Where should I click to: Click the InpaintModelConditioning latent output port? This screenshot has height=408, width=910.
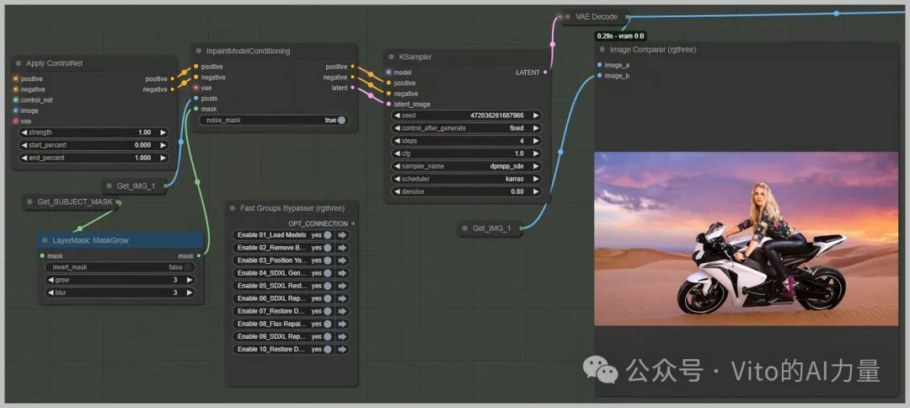(x=352, y=88)
